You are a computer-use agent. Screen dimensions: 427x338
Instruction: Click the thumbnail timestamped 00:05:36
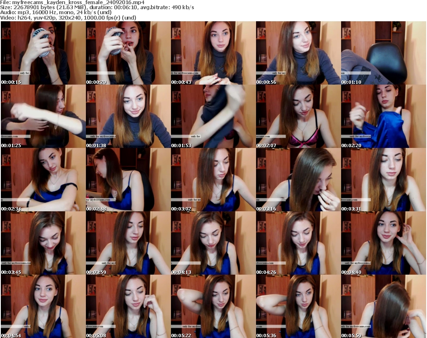[298, 306]
